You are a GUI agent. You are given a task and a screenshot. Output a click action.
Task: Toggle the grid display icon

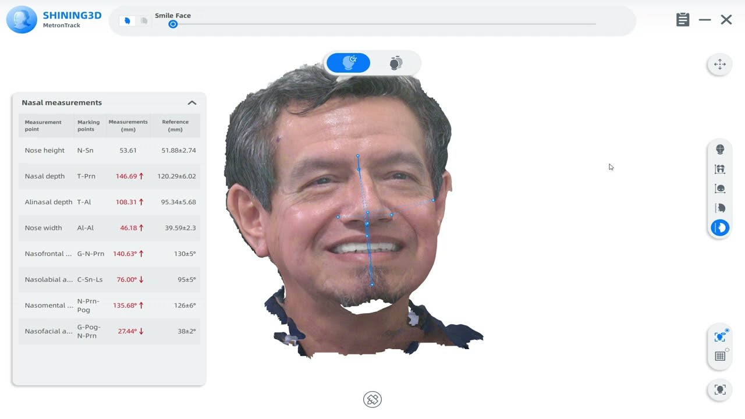pos(720,356)
